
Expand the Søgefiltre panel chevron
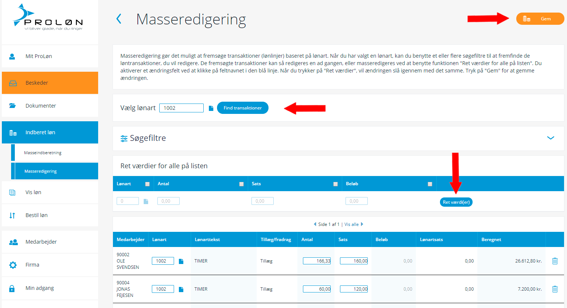click(x=550, y=138)
